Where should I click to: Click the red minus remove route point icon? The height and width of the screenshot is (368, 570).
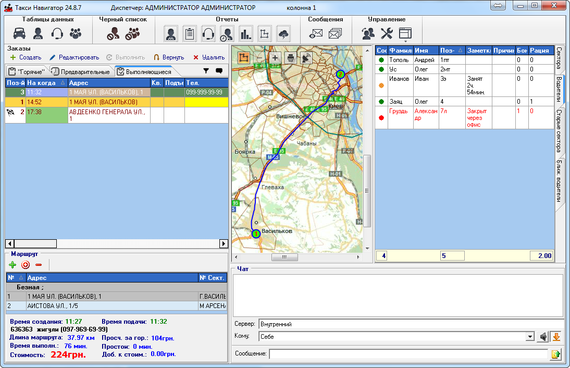click(x=38, y=265)
